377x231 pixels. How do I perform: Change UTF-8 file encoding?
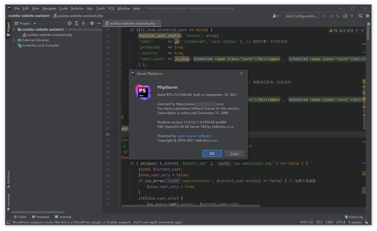pyautogui.click(x=341, y=222)
